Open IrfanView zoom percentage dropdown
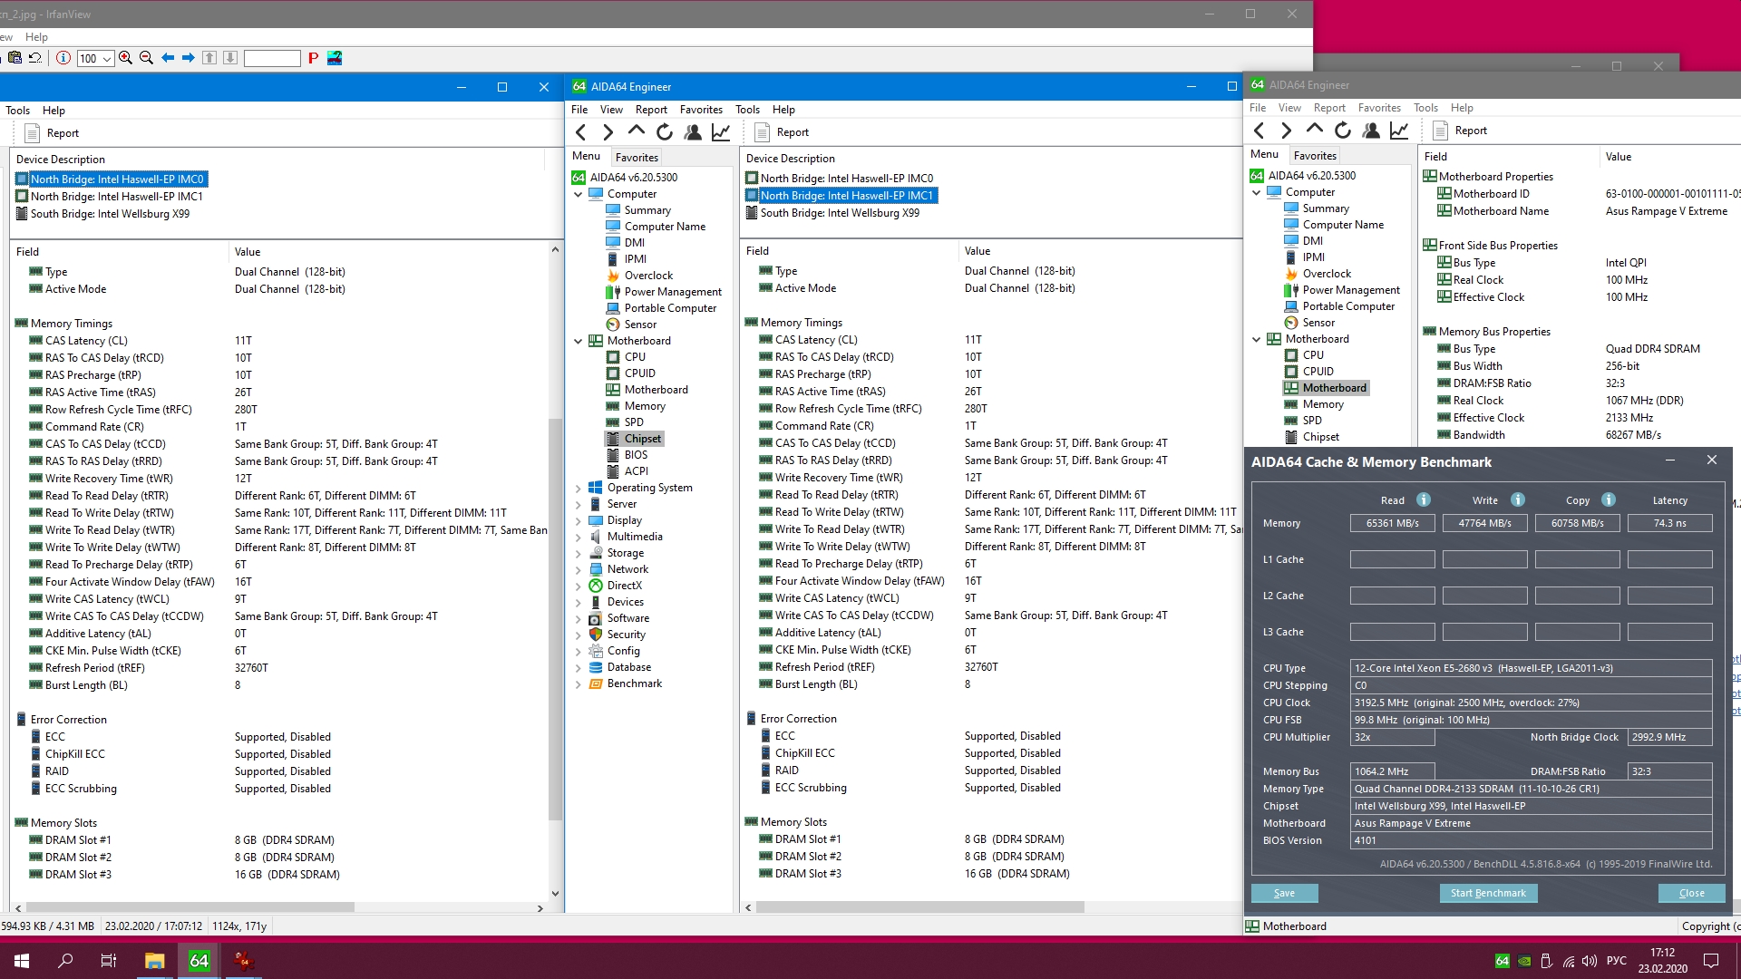This screenshot has width=1741, height=979. 107,59
